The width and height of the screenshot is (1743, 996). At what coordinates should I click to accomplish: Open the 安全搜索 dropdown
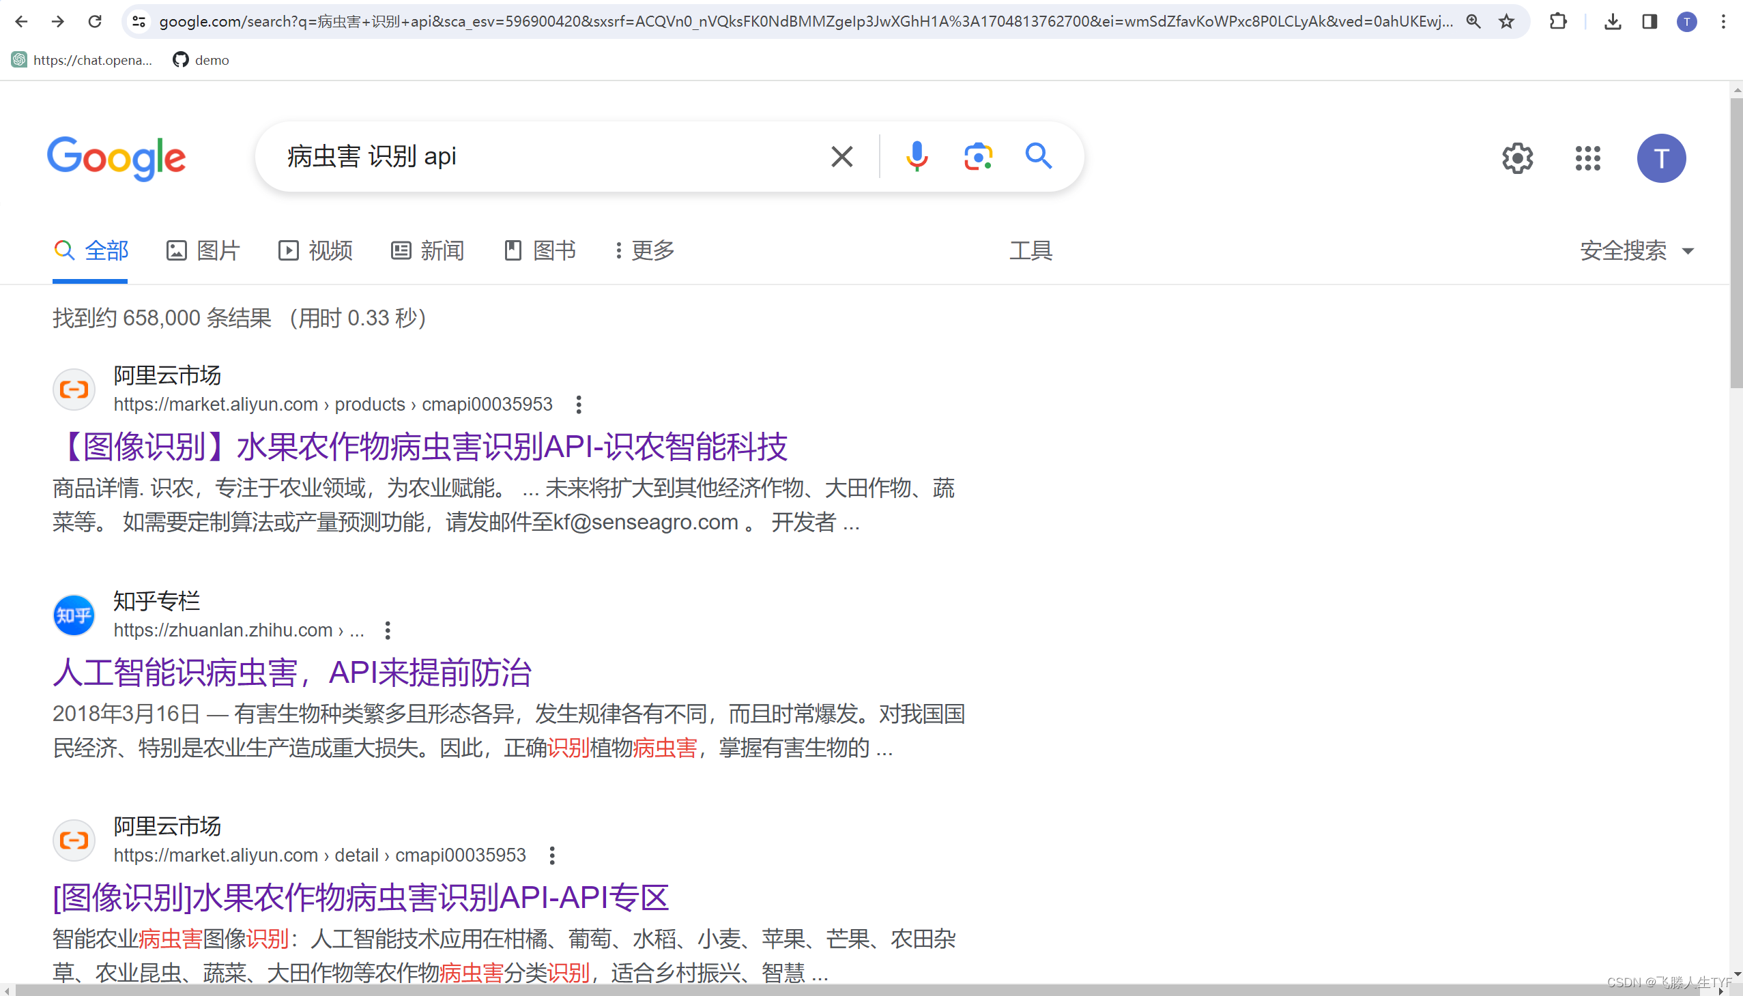point(1637,251)
